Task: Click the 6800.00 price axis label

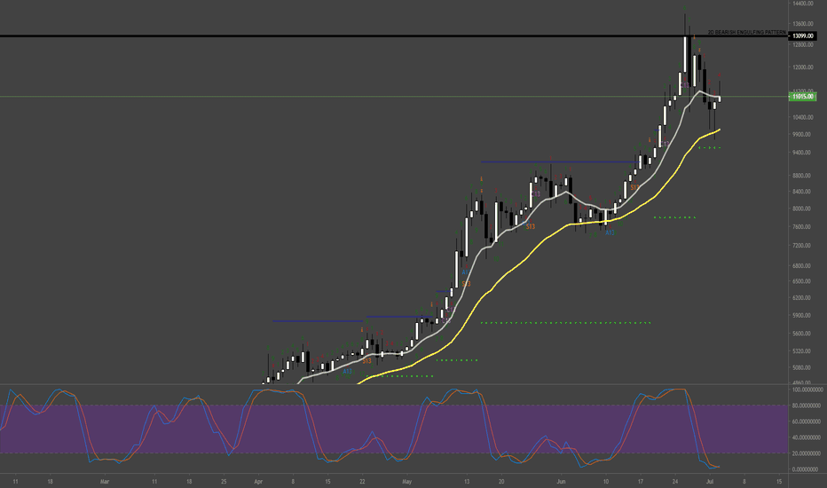Action: 802,266
